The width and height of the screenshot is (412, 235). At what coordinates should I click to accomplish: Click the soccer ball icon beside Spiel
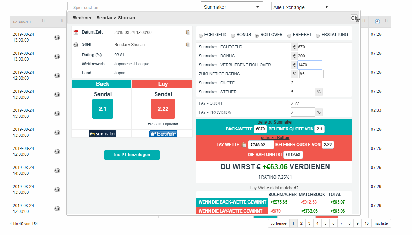[x=76, y=45]
